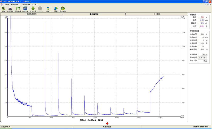The width and height of the screenshot is (212, 129).
Task: Click the 测试人员 field showing 张三
Action: (x=203, y=61)
